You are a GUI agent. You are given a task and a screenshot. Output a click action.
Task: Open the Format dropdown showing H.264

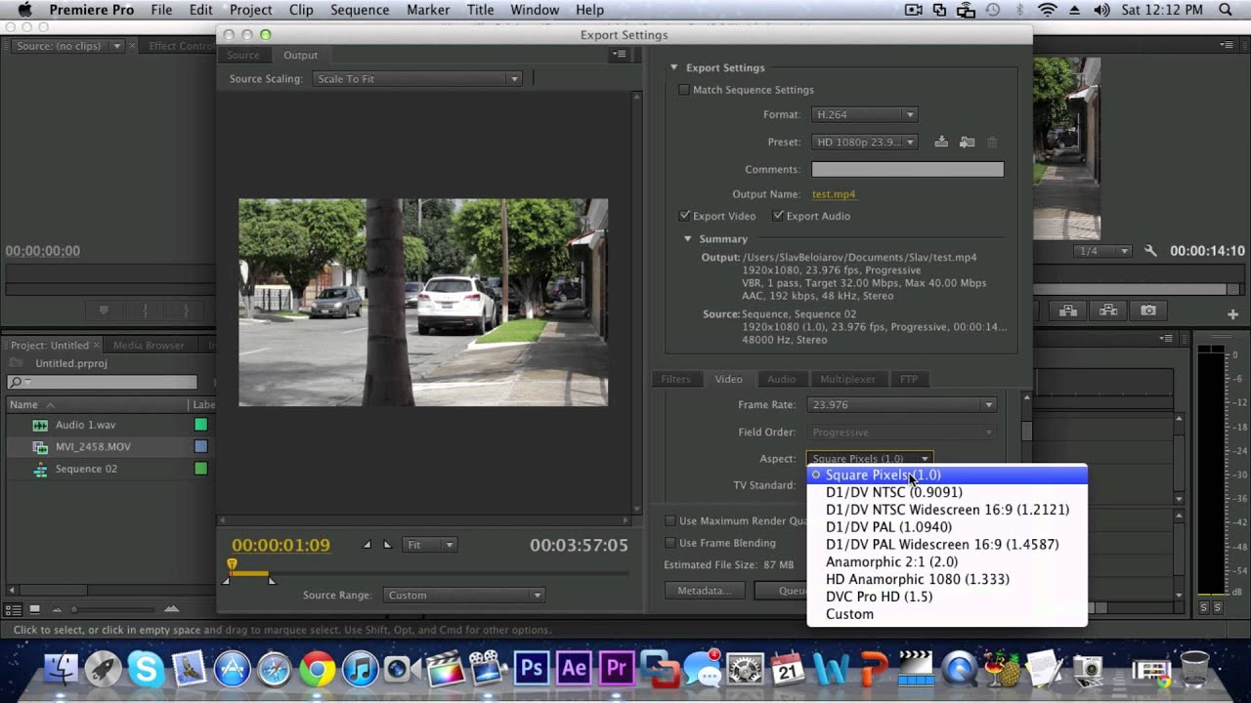864,114
